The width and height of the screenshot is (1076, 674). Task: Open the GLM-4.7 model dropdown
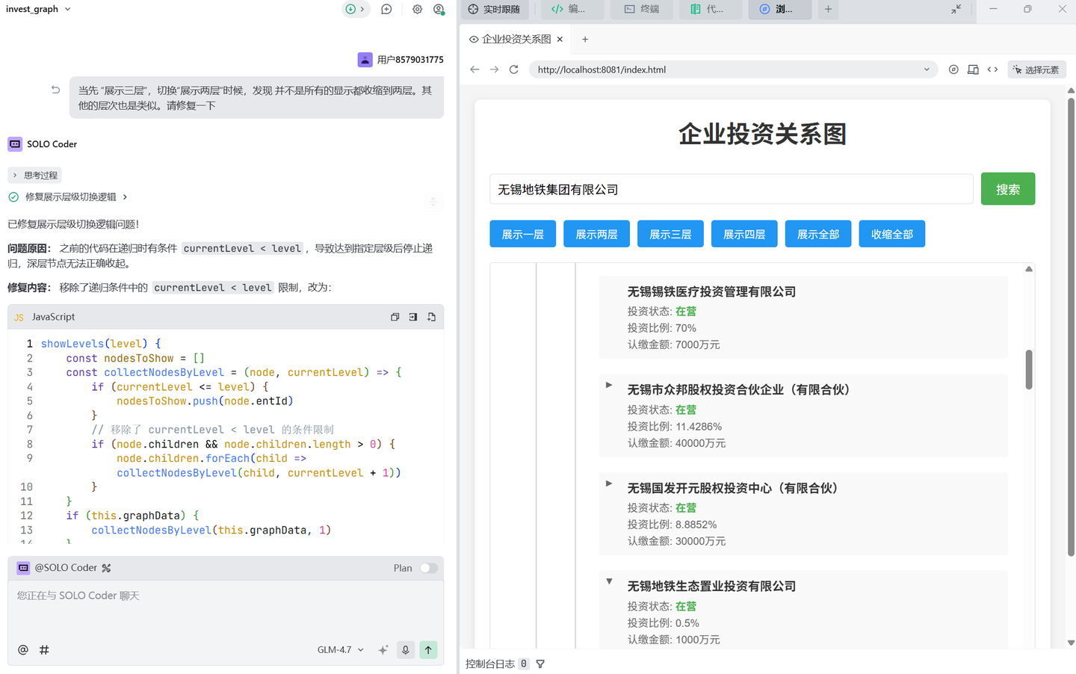(340, 649)
